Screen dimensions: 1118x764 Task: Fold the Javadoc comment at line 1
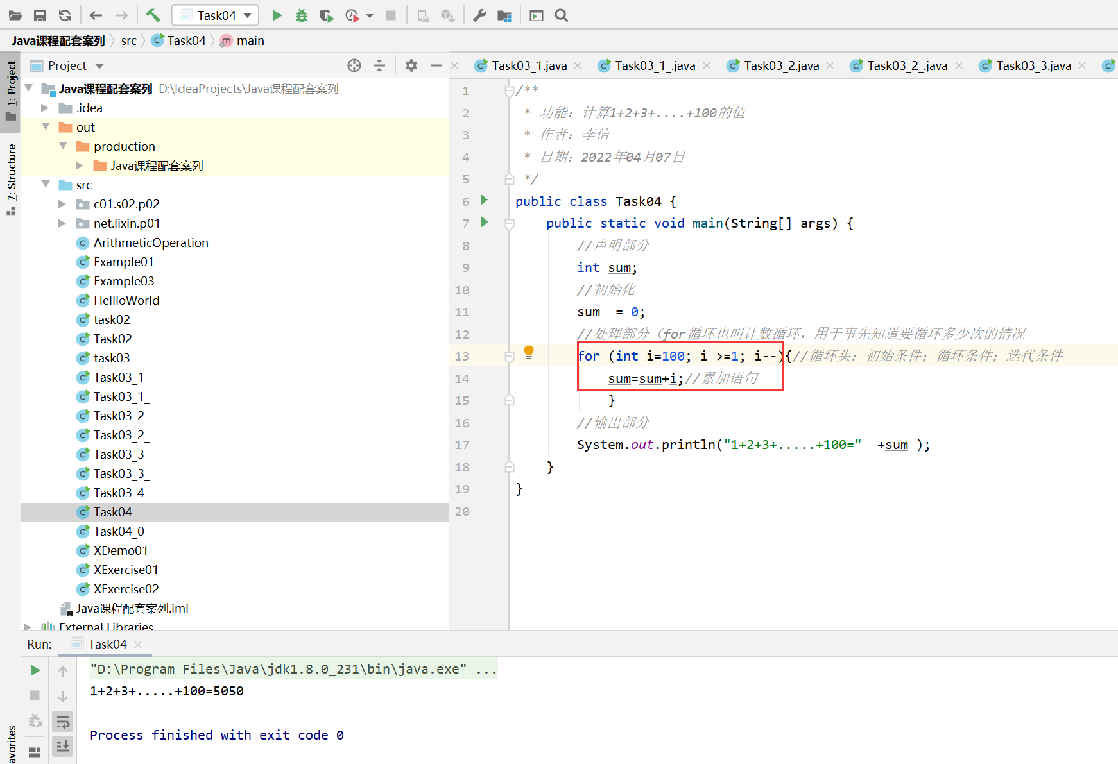tap(509, 92)
